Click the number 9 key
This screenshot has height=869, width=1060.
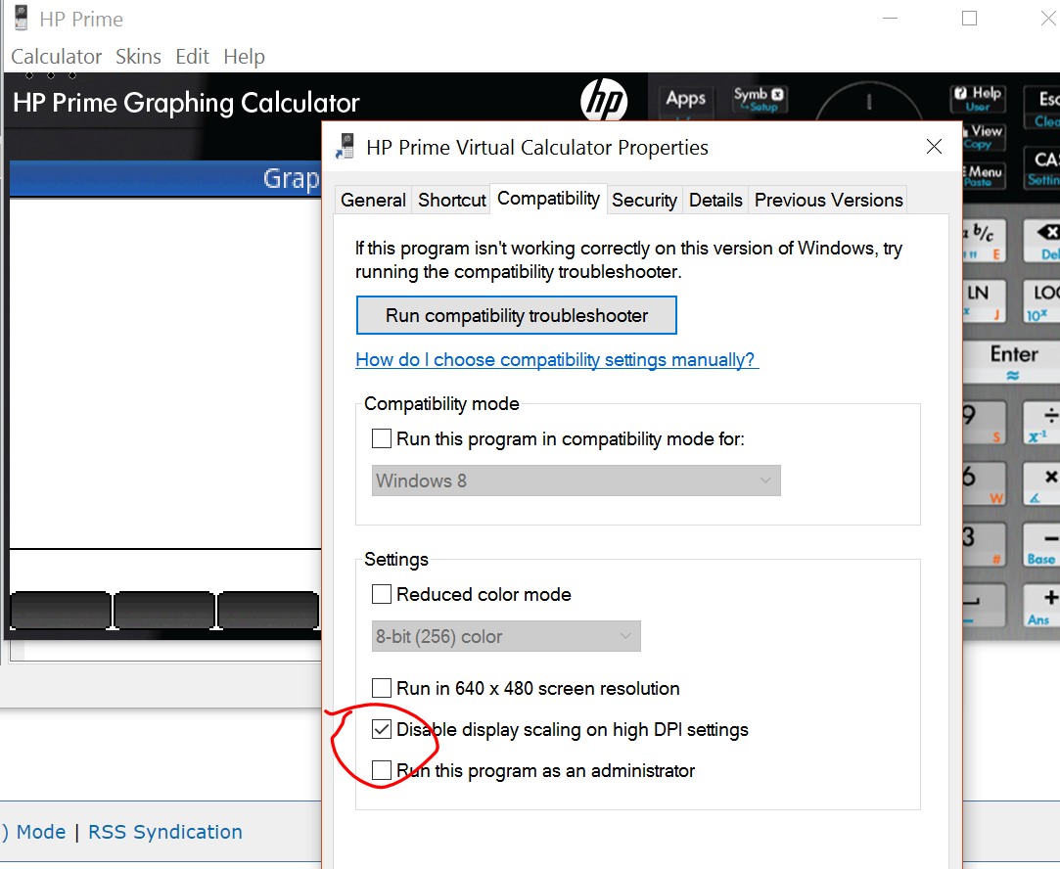[x=984, y=423]
